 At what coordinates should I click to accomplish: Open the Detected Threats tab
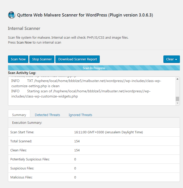47,115
